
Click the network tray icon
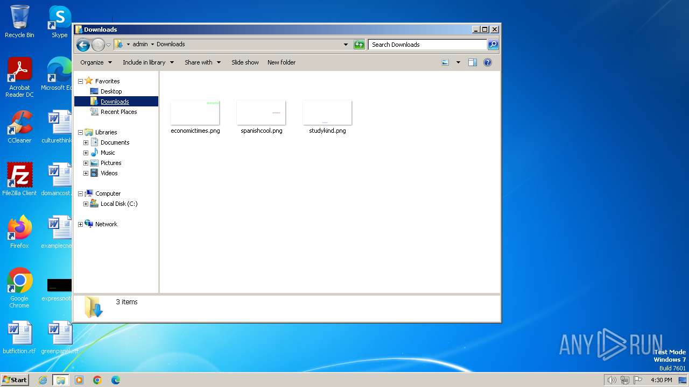pos(625,380)
